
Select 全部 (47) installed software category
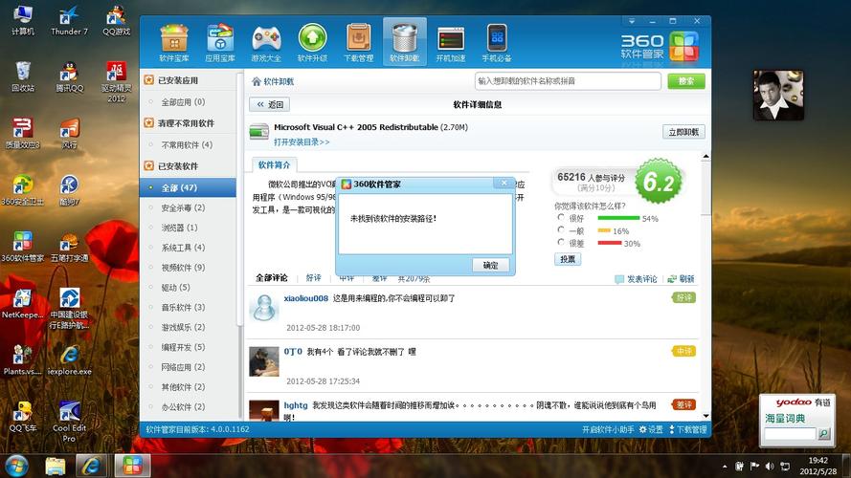(x=188, y=187)
